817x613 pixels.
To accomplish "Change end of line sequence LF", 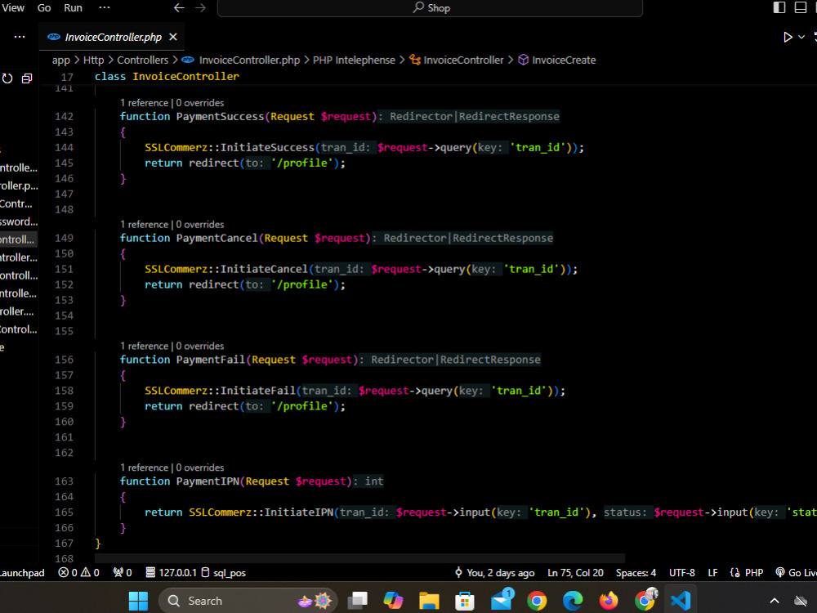I will (x=712, y=573).
